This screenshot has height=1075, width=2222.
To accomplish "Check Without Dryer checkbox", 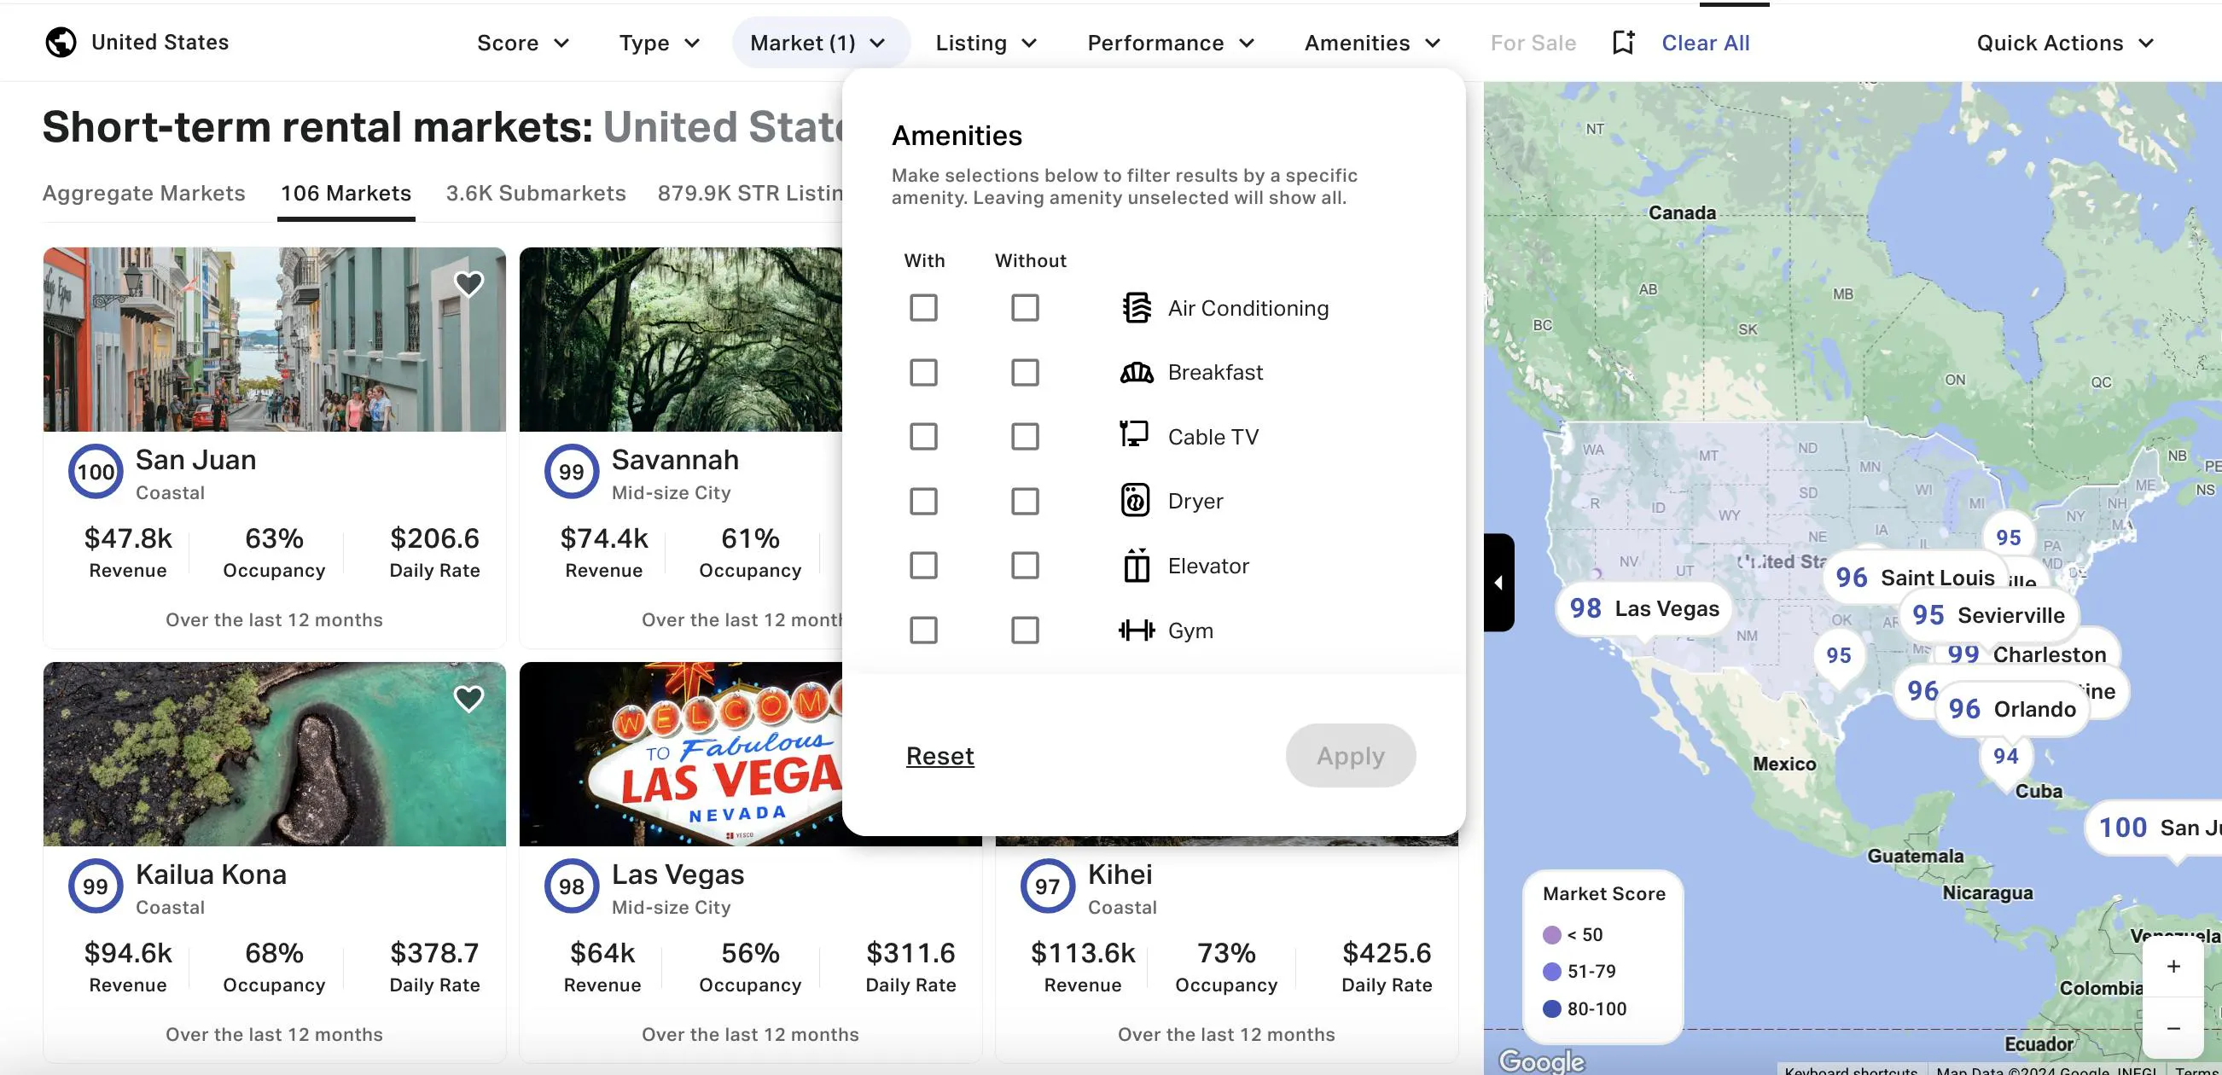I will click(x=1025, y=502).
